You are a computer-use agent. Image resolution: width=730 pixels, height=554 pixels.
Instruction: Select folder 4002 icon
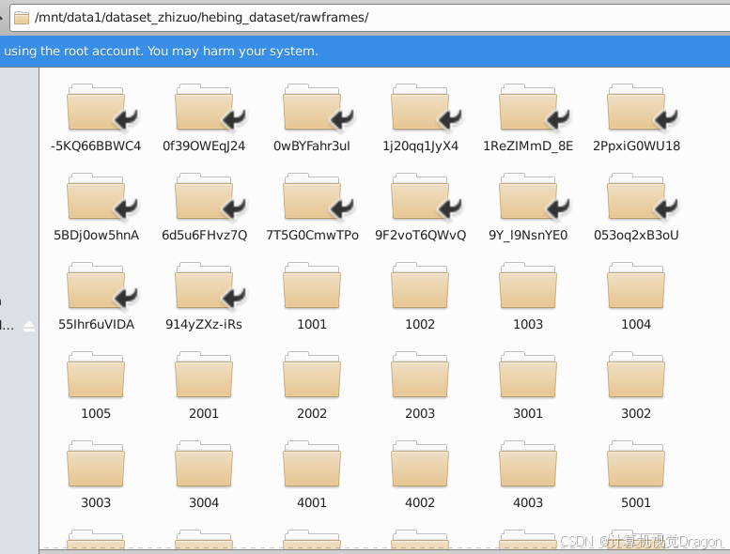click(420, 464)
